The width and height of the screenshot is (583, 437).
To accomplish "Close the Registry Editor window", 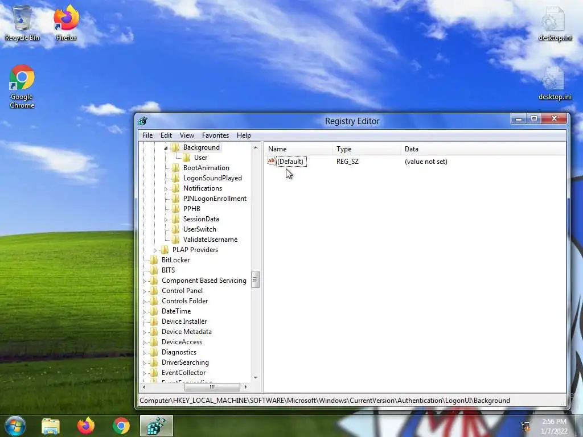I will 554,119.
